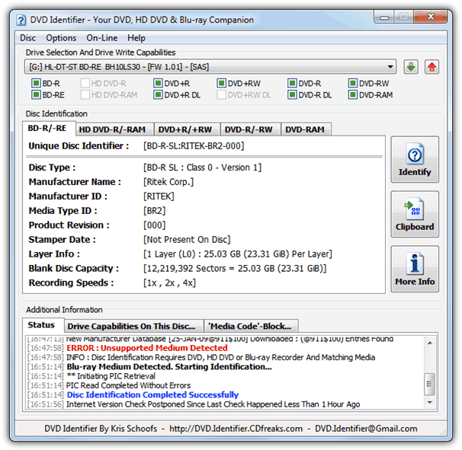
Task: Toggle the DVD+RW checkbox
Action: click(222, 83)
